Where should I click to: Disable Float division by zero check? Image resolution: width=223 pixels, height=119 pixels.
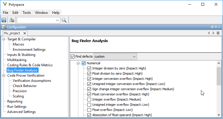(89, 73)
